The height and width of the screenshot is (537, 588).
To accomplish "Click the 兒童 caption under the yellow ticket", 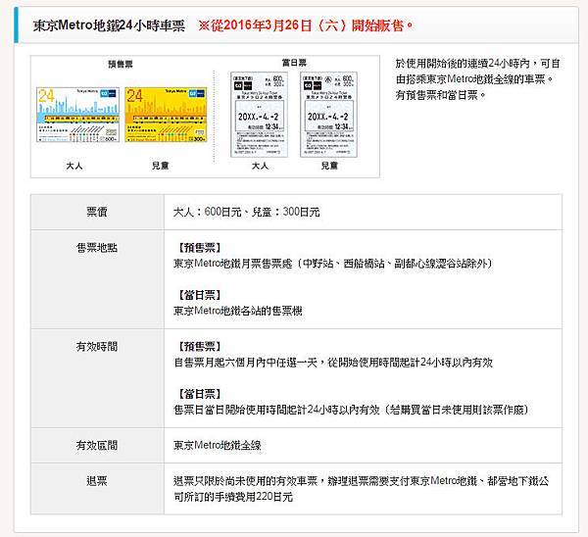I will click(x=160, y=166).
